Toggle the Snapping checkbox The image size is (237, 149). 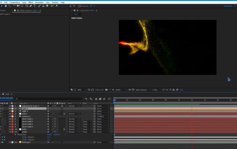coord(79,6)
